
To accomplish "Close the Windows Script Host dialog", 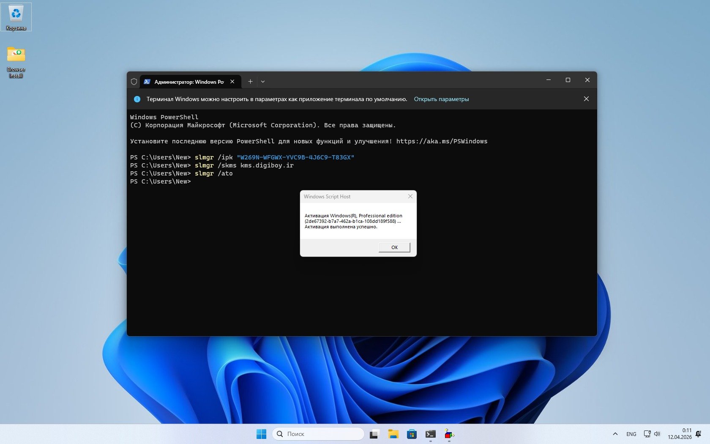I will pos(410,196).
